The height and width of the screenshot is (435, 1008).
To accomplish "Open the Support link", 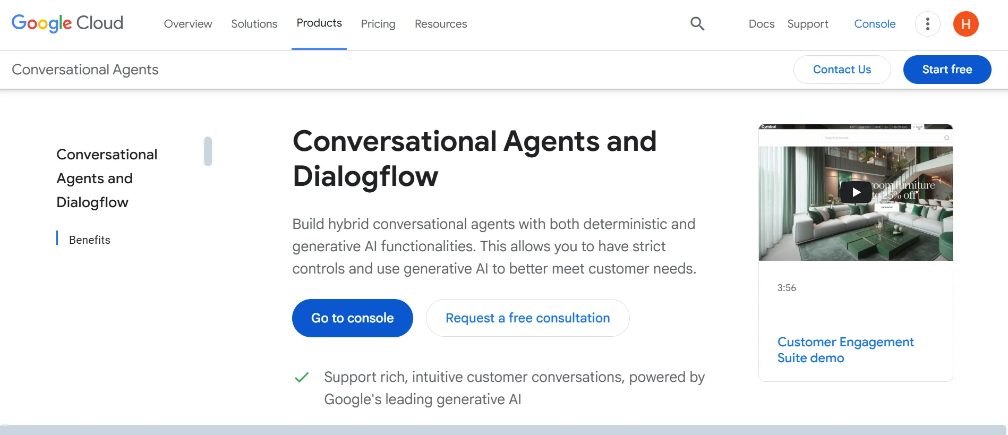I will pyautogui.click(x=808, y=24).
